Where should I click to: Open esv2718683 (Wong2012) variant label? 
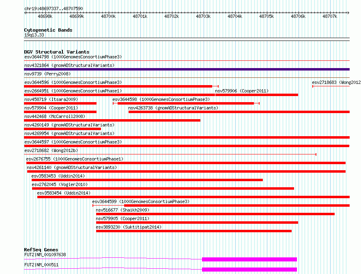point(336,82)
